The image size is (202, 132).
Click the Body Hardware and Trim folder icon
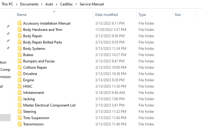coord(20,30)
